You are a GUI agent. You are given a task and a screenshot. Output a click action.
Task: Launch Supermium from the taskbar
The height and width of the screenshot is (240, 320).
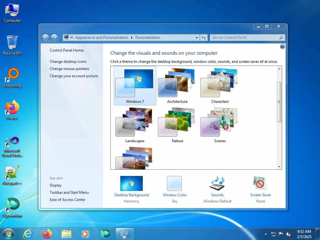click(x=105, y=234)
